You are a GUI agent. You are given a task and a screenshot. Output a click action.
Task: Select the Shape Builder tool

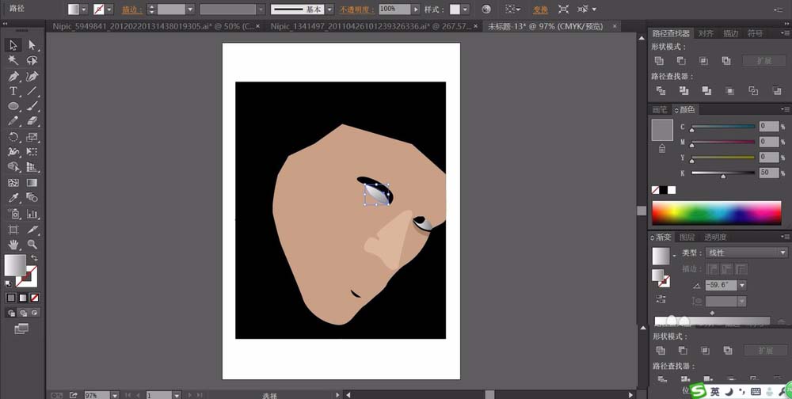(x=13, y=167)
